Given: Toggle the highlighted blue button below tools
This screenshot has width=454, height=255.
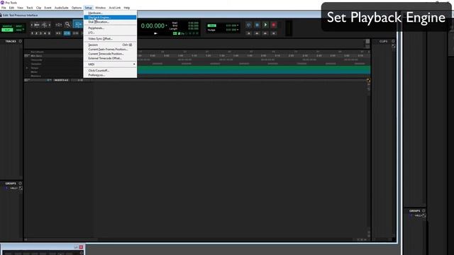Looking at the screenshot, I should (x=67, y=33).
